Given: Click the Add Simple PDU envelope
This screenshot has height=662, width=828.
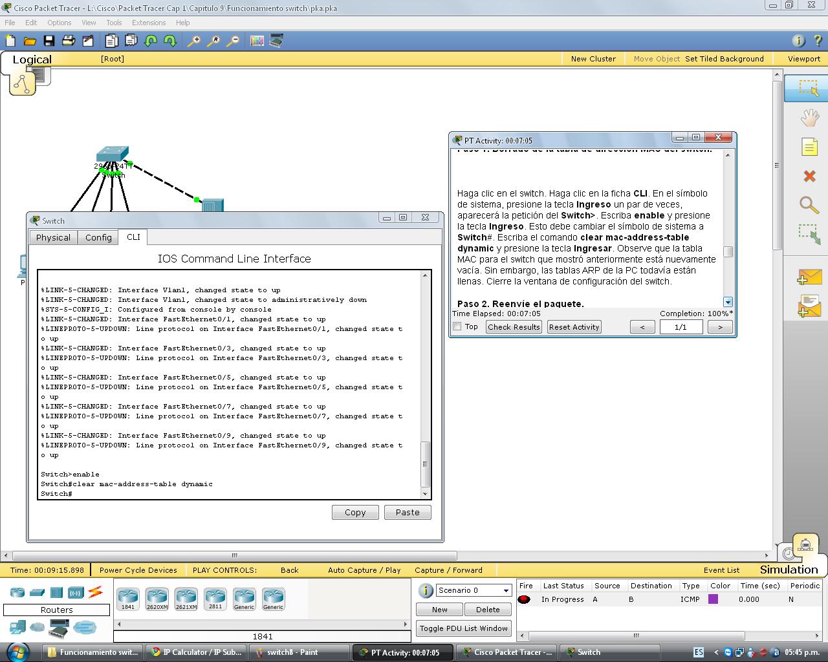Looking at the screenshot, I should [x=809, y=277].
